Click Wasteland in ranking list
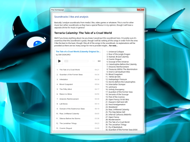The width and height of the screenshot is (190, 142). tap(113, 107)
